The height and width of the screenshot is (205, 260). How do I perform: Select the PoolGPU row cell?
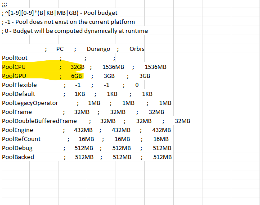(x=76, y=76)
